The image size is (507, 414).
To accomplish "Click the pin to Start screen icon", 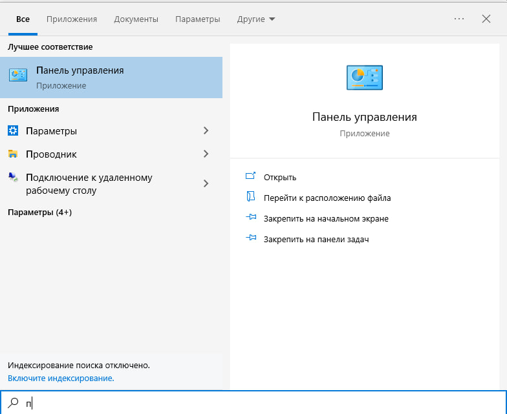I will click(251, 217).
